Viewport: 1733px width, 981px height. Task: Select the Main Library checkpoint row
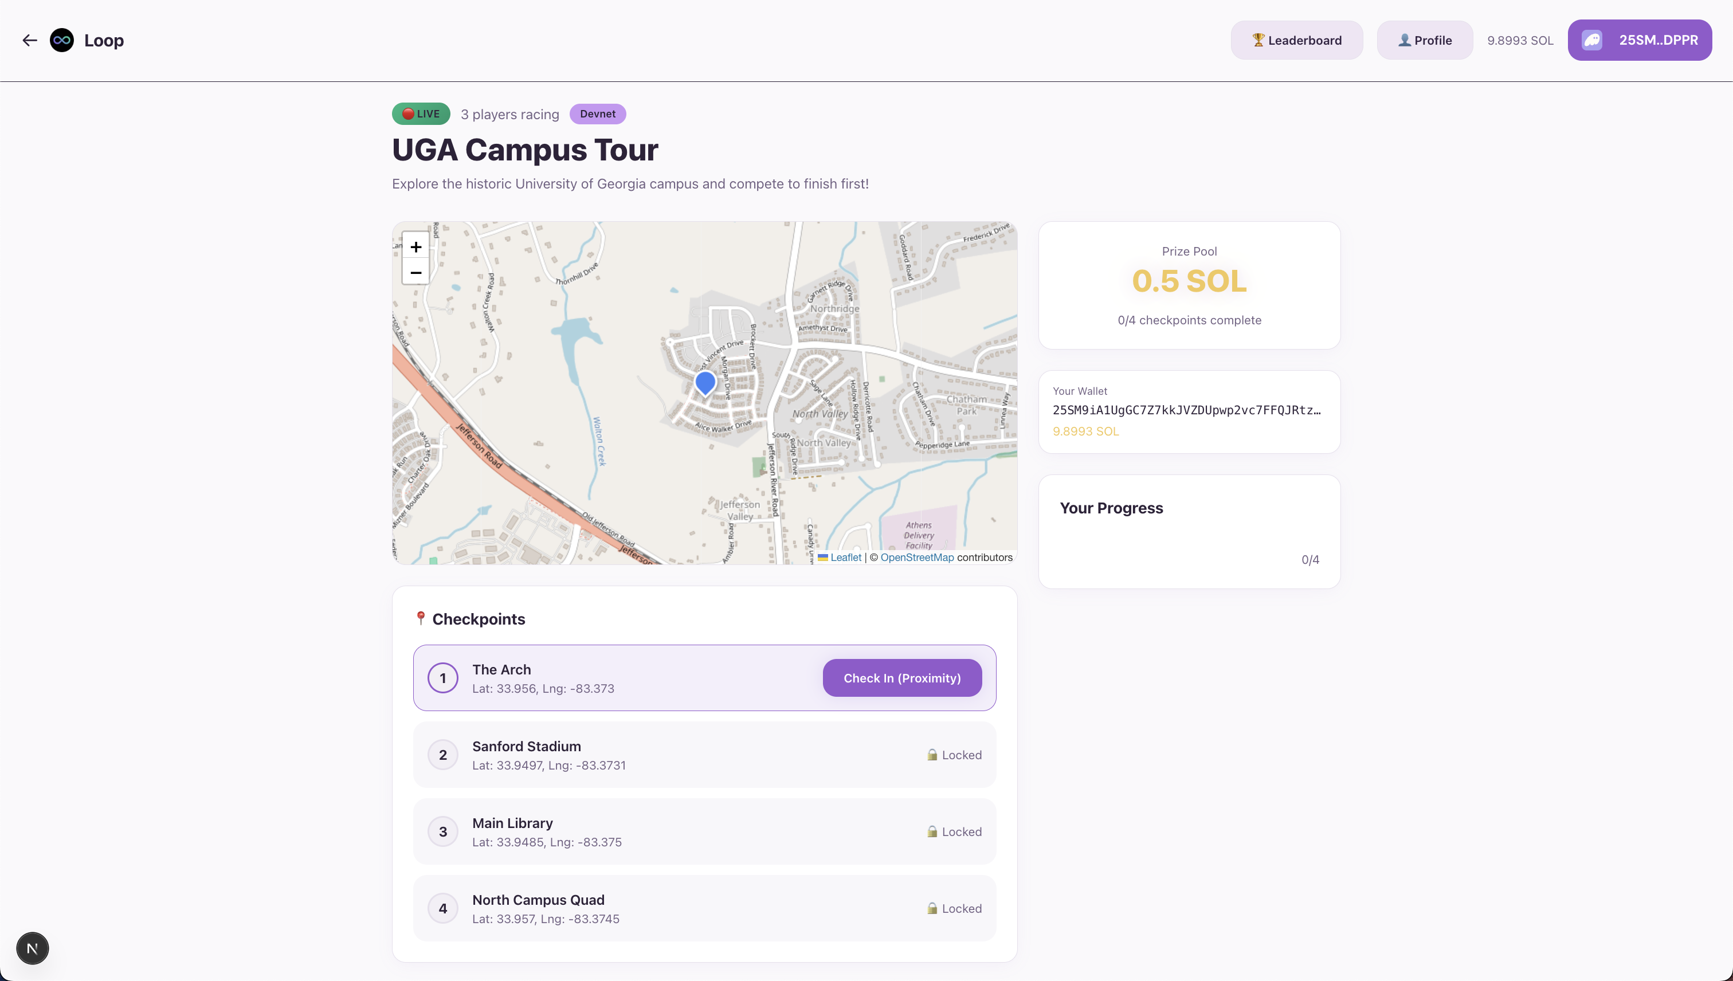[704, 831]
